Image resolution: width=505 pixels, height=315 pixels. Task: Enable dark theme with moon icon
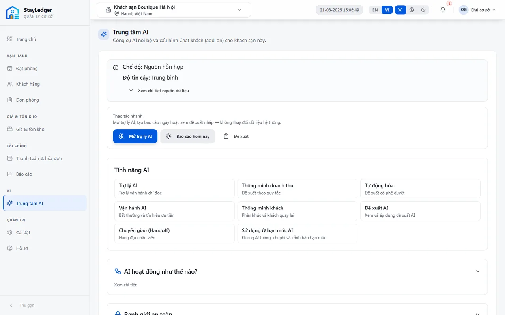[423, 10]
